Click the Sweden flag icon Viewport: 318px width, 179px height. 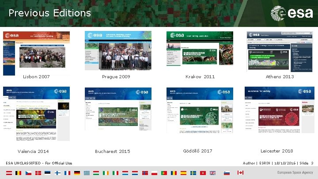tap(193, 173)
